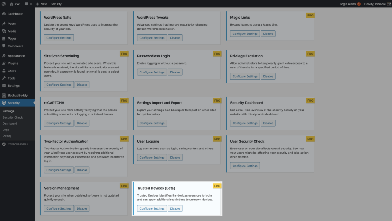
Task: Open Media library from sidebar icon
Action: pos(4,31)
